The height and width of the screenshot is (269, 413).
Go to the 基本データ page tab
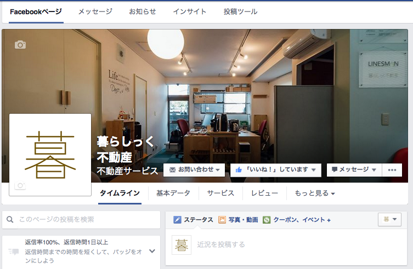(x=173, y=194)
